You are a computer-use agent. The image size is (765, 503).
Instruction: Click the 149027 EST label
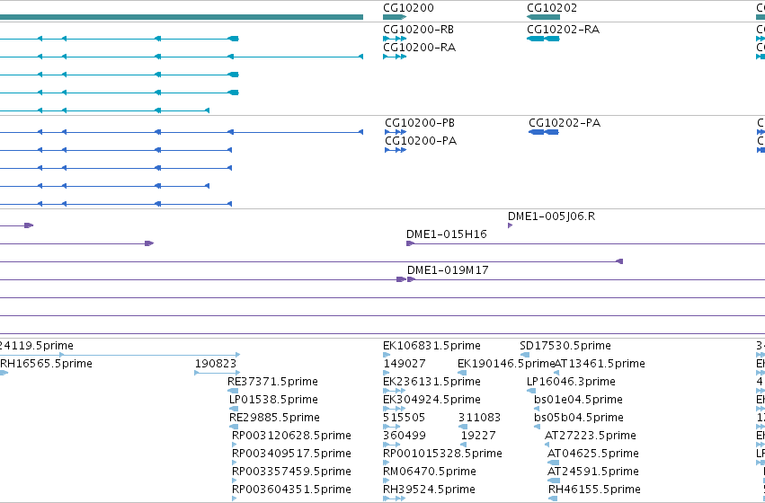[x=405, y=364]
